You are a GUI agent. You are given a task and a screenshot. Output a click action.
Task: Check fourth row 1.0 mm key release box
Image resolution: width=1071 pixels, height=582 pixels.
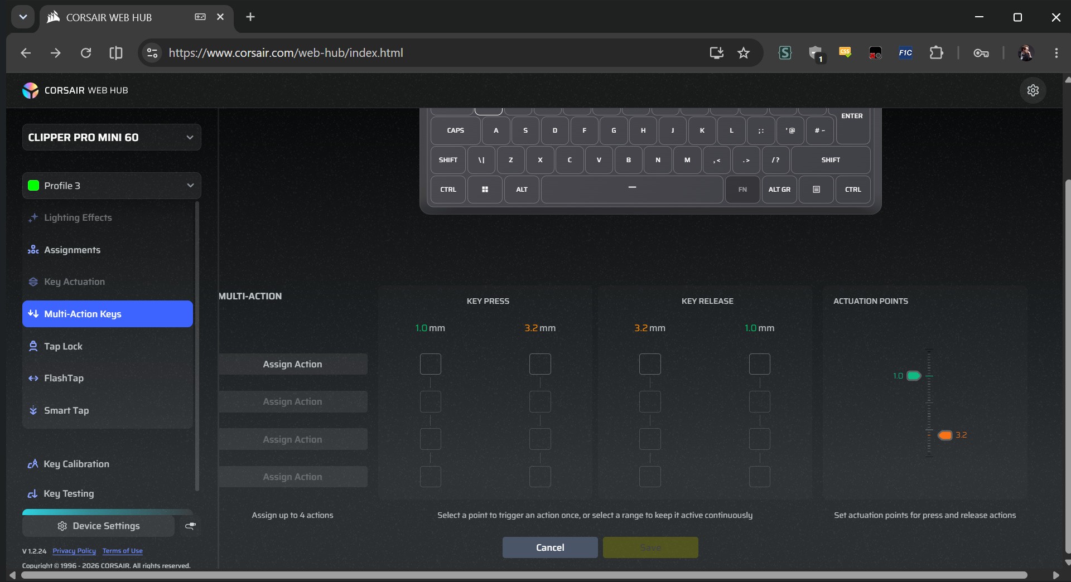(x=760, y=477)
